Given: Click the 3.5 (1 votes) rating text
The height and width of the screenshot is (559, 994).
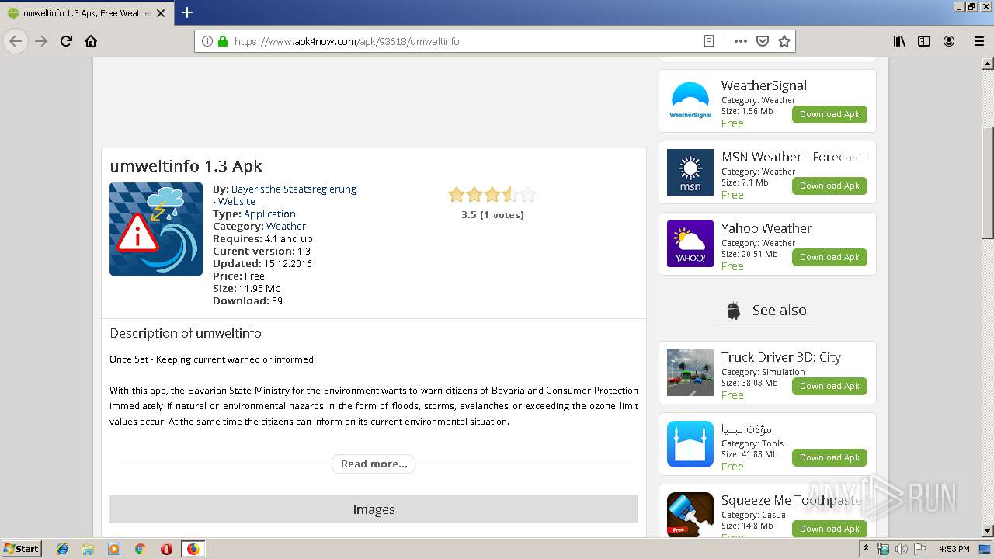Looking at the screenshot, I should click(492, 215).
